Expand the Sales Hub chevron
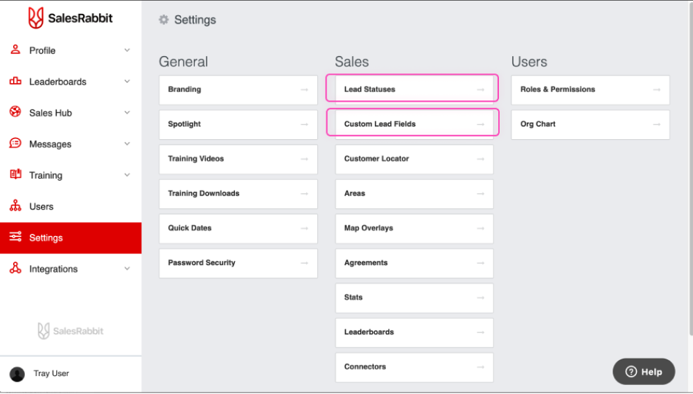 [127, 112]
